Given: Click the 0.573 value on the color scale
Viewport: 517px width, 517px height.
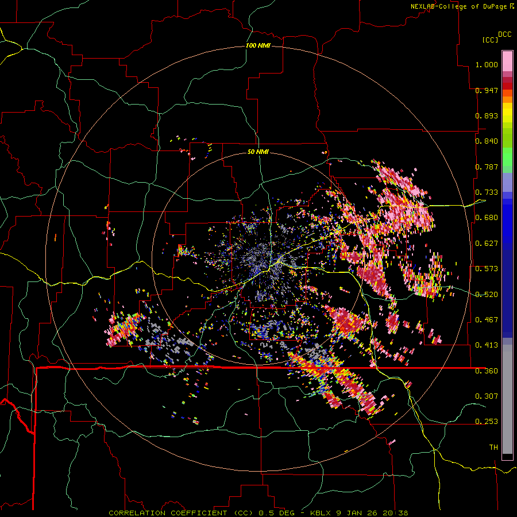Looking at the screenshot, I should pyautogui.click(x=487, y=269).
